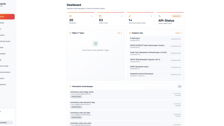Click the calendar icon on Offene Fristen card
Image resolution: width=224 pixels, height=126 pixels.
(100, 16)
